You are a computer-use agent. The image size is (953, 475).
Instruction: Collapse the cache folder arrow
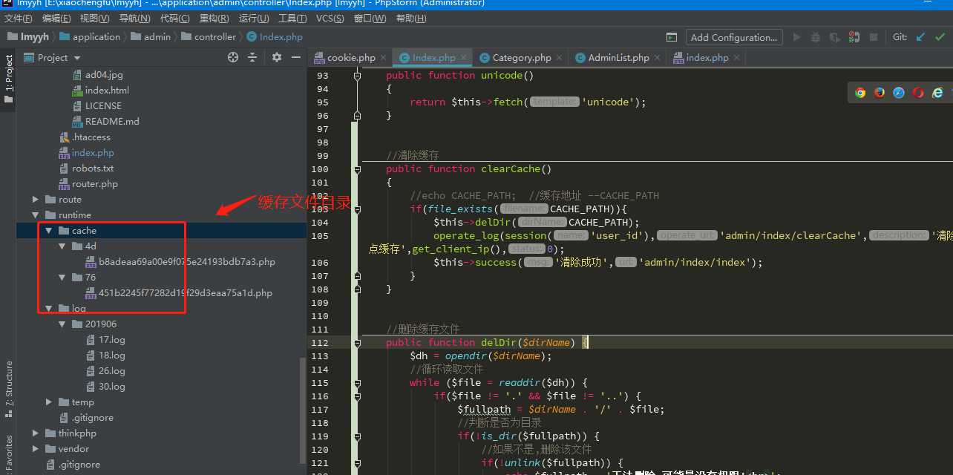[x=49, y=231]
